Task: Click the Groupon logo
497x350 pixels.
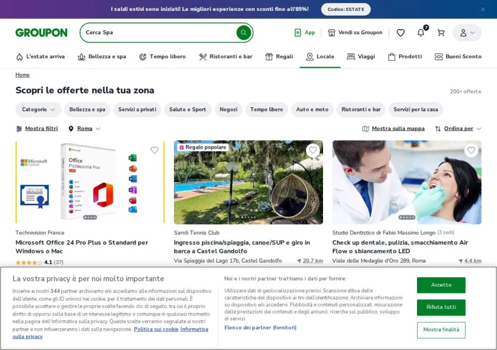Action: coord(42,32)
